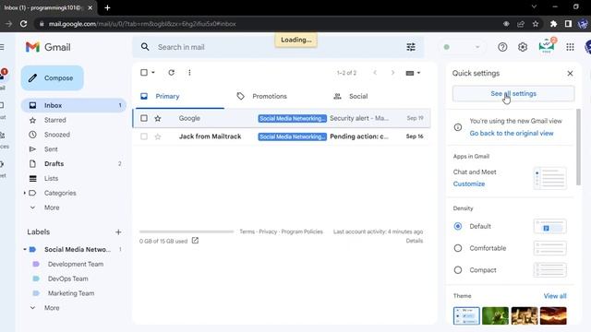Collapse the Social Media Networking label

point(25,249)
